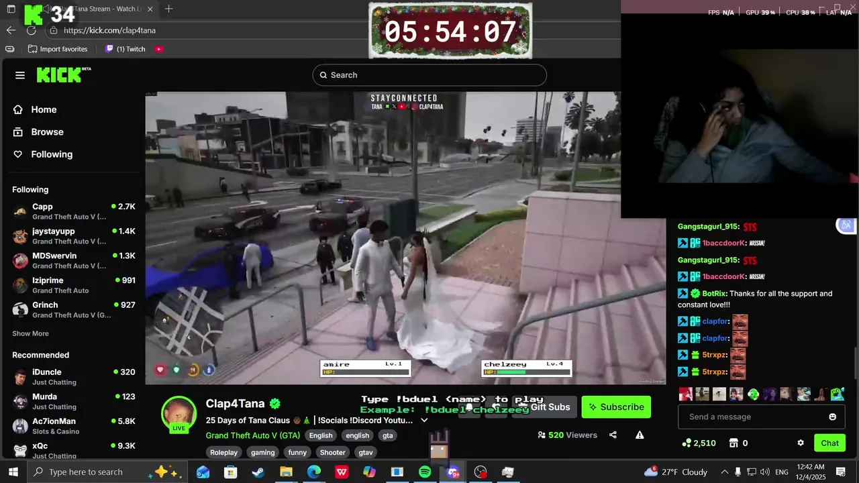Select the green frog emote in chat bar
The width and height of the screenshot is (859, 483).
click(753, 394)
